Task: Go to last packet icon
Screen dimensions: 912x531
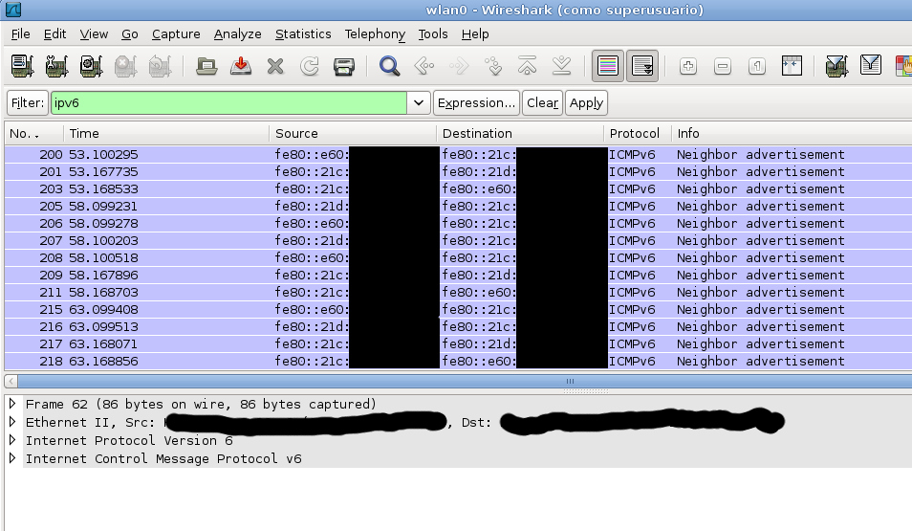Action: click(x=561, y=66)
